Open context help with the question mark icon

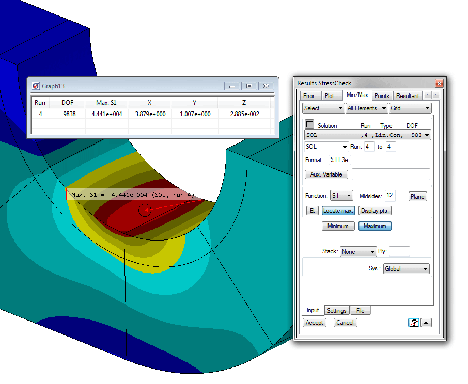coord(414,323)
